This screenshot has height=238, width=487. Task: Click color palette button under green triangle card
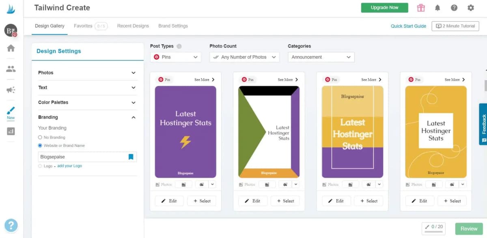click(285, 184)
